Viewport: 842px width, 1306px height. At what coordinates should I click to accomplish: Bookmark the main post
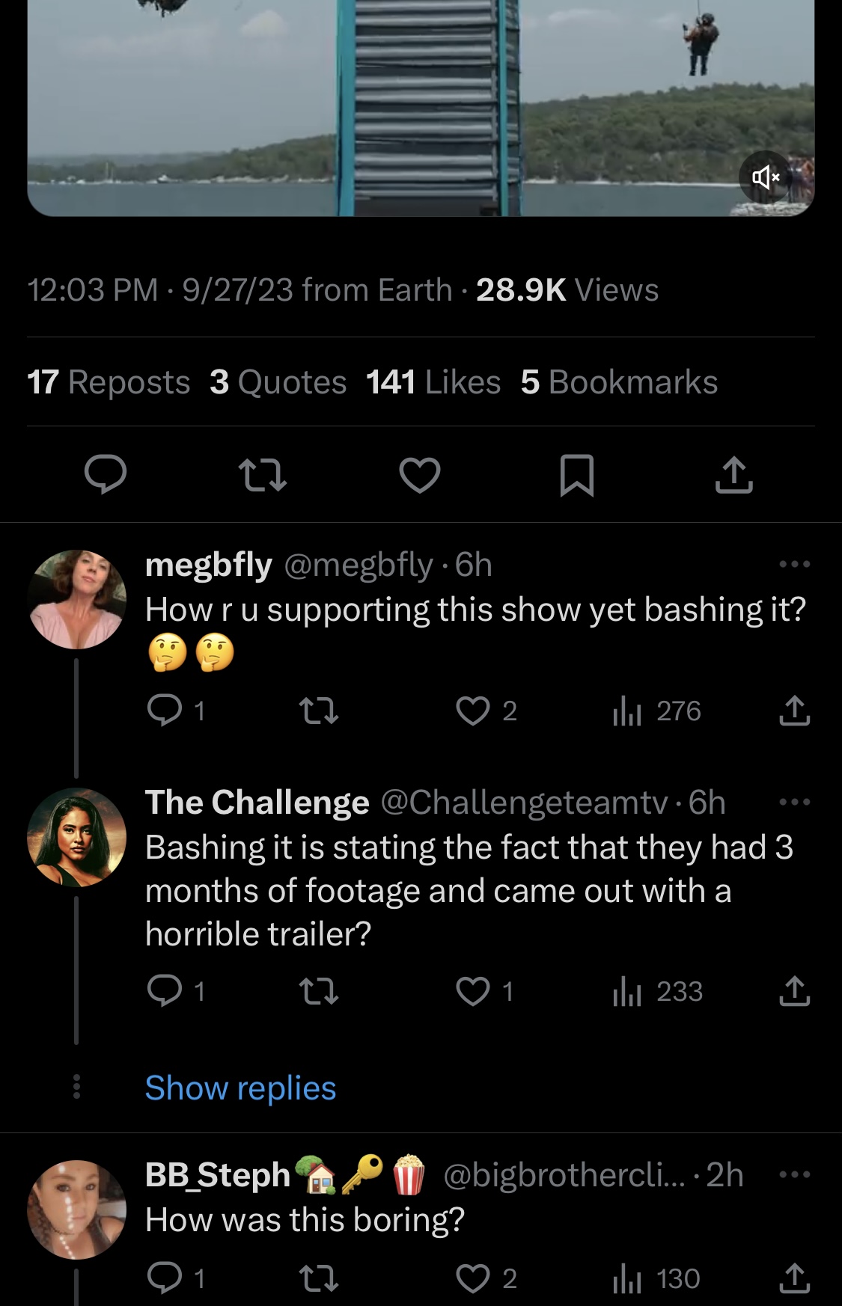[x=577, y=476]
